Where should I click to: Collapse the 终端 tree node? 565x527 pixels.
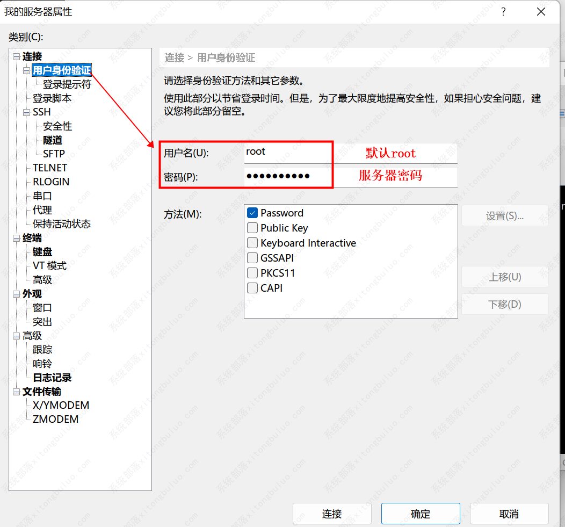click(x=16, y=239)
